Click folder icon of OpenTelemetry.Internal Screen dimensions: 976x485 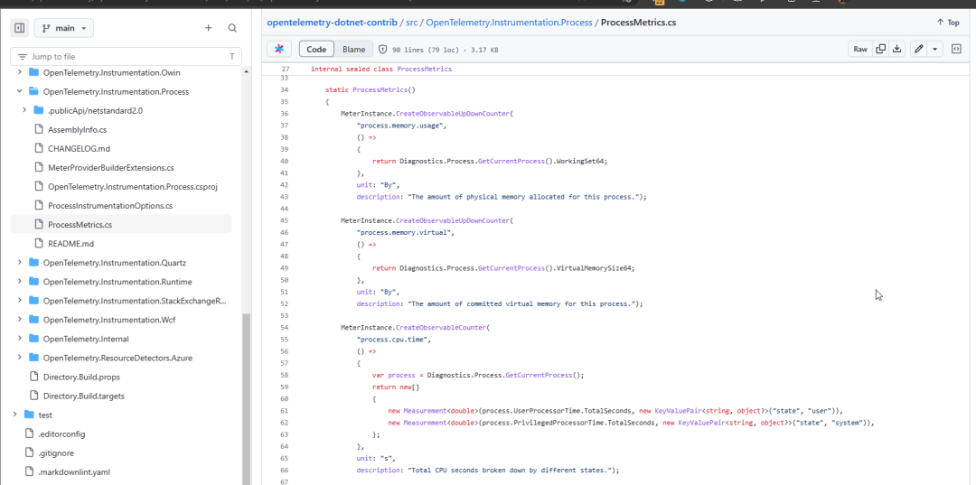pyautogui.click(x=33, y=339)
